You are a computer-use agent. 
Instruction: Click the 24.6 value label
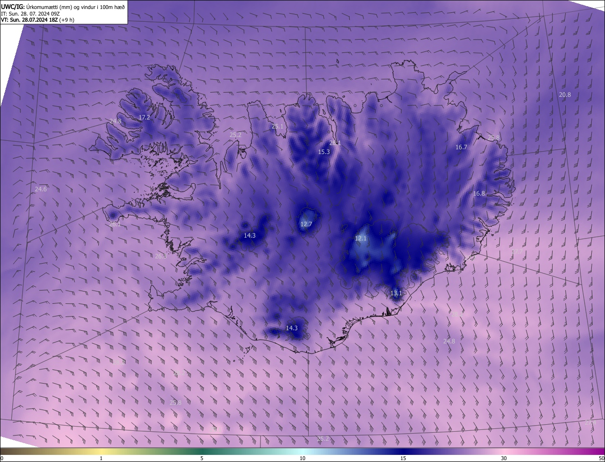41,189
